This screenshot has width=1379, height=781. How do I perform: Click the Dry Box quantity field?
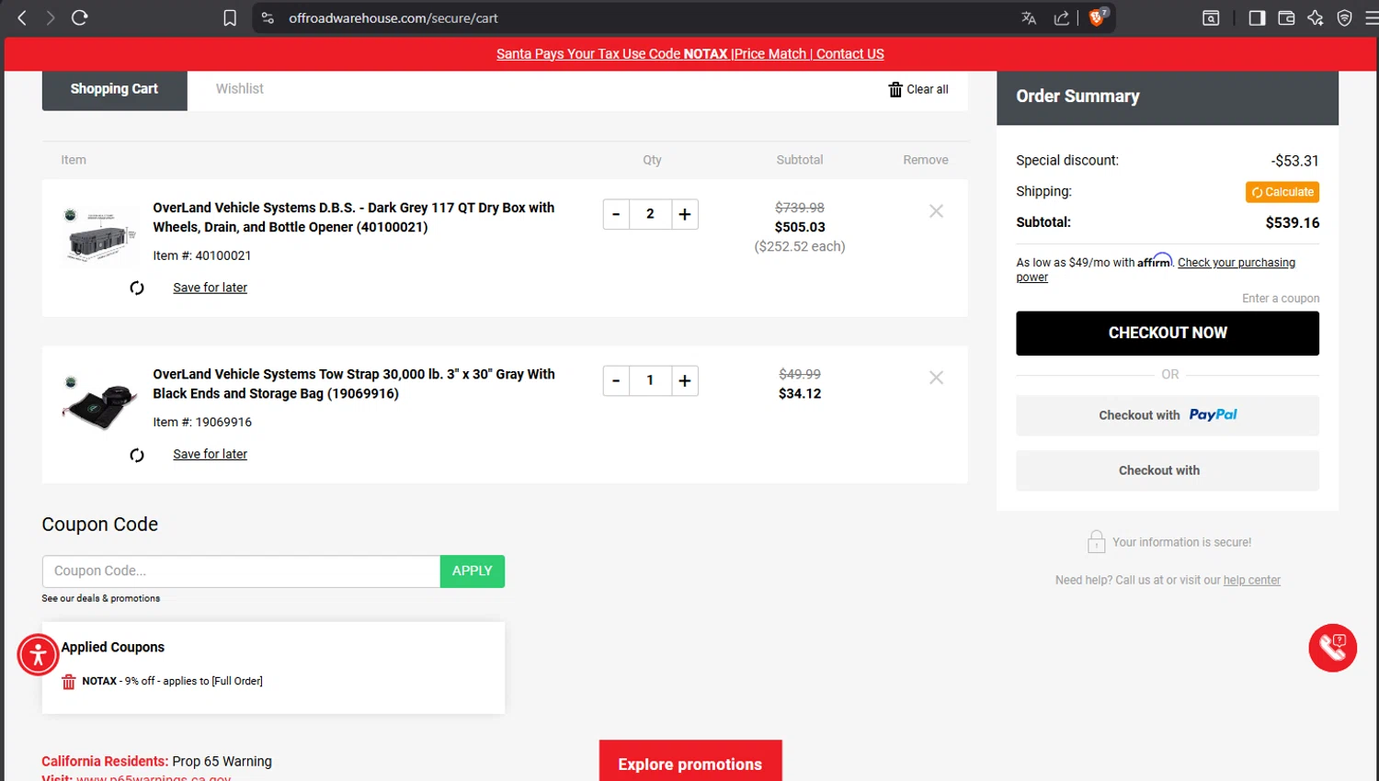pos(650,214)
